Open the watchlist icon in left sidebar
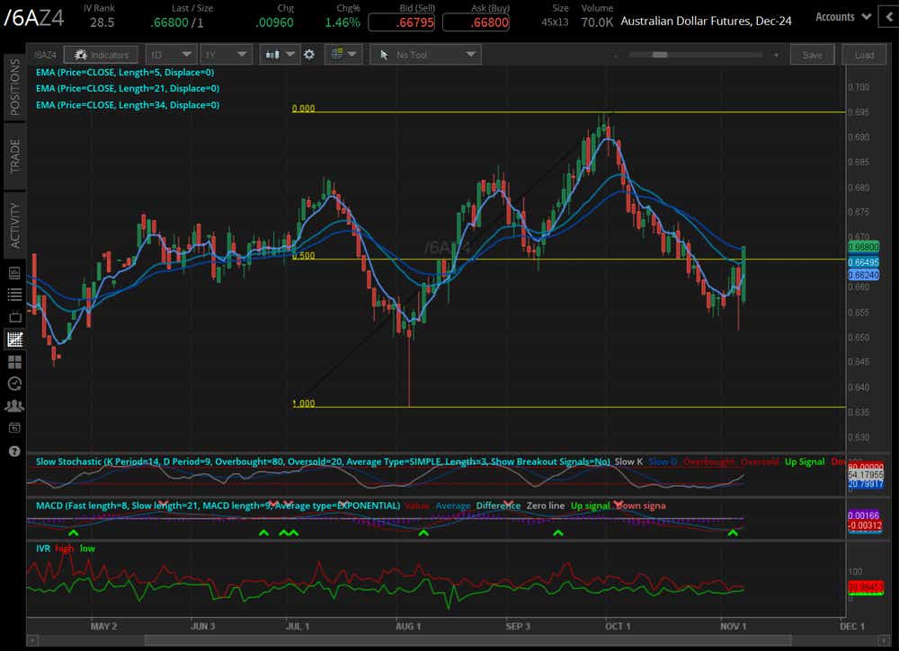This screenshot has width=899, height=651. pos(14,294)
